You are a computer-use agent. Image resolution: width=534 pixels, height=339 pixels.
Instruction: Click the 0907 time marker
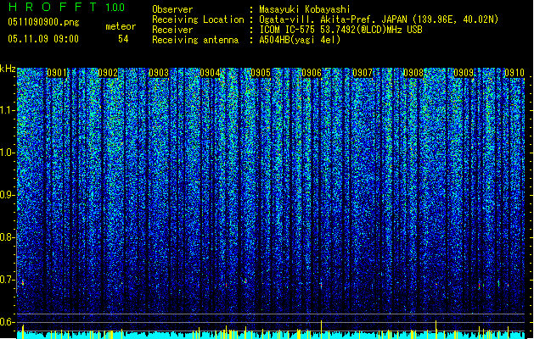[x=363, y=74]
